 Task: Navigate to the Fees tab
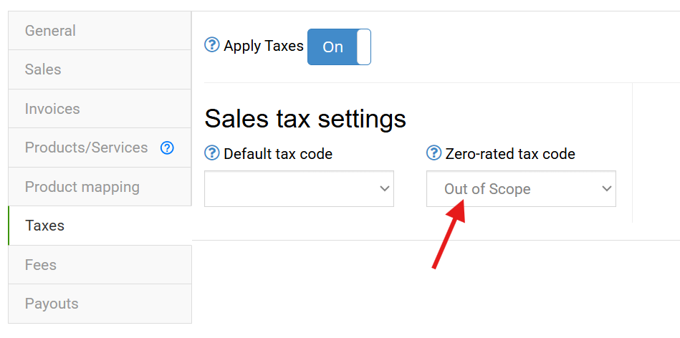point(40,265)
